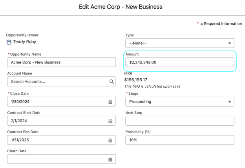Image resolution: width=245 pixels, height=168 pixels.
Task: Click the 'Edit Acme Corp - New Business' heading
Action: (x=121, y=7)
